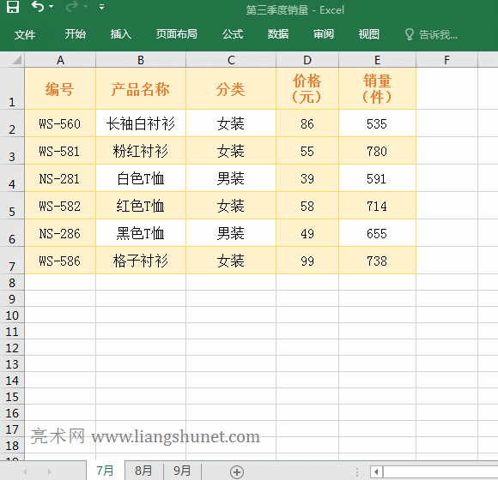Select cell containing WS-581

60,151
